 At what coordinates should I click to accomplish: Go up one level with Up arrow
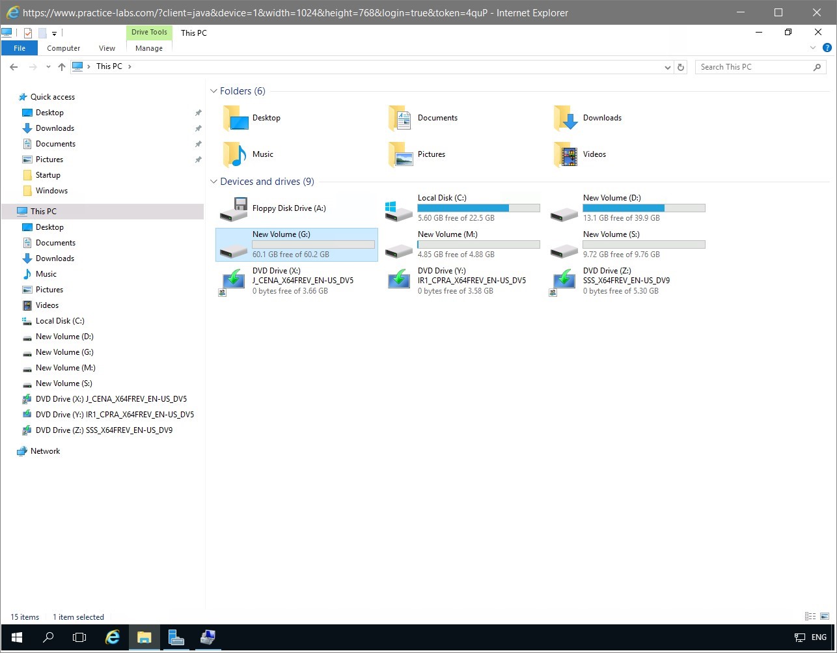coord(62,66)
